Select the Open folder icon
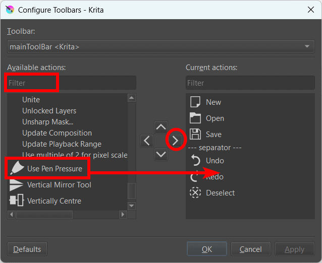 point(195,118)
